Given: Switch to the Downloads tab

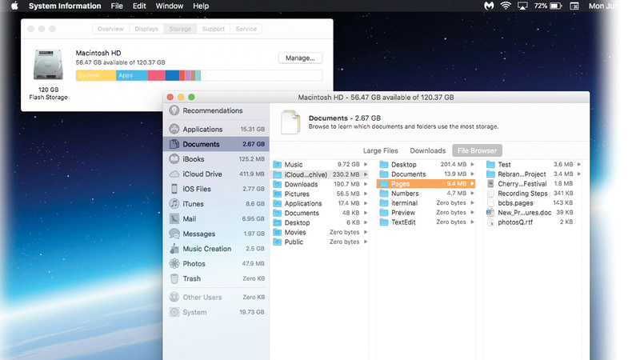Looking at the screenshot, I should coord(427,150).
